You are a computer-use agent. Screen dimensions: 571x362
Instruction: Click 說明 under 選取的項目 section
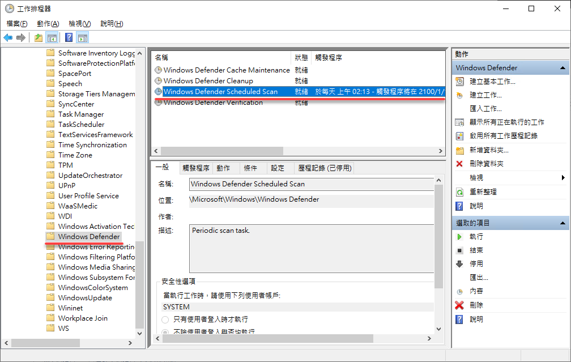point(476,320)
